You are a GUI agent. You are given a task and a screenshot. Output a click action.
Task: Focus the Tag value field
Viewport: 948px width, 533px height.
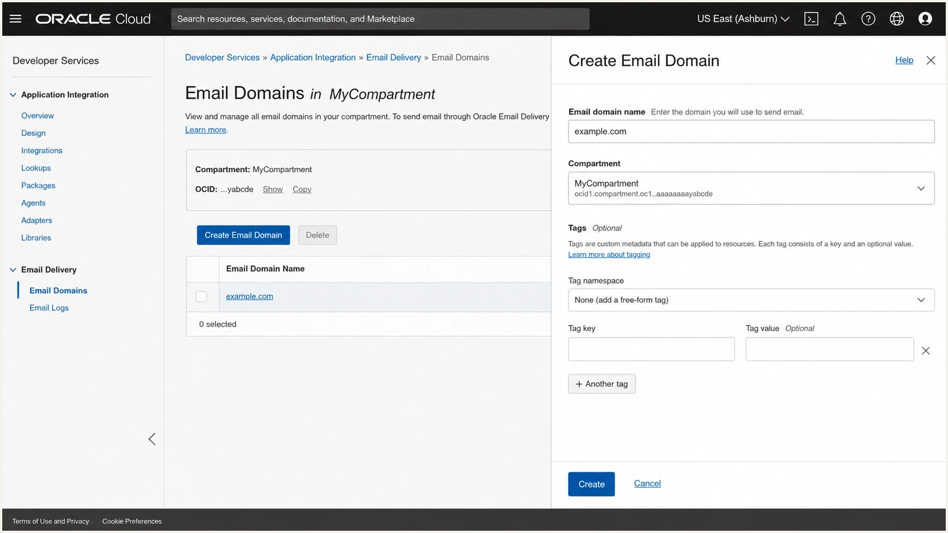[x=829, y=349]
